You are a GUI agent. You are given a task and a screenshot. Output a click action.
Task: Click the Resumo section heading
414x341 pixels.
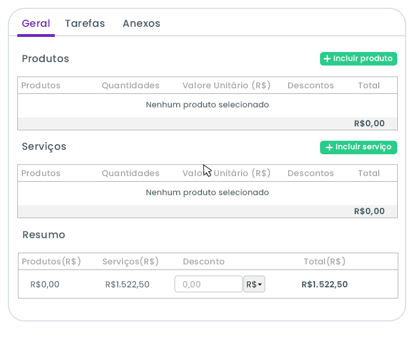(x=44, y=235)
